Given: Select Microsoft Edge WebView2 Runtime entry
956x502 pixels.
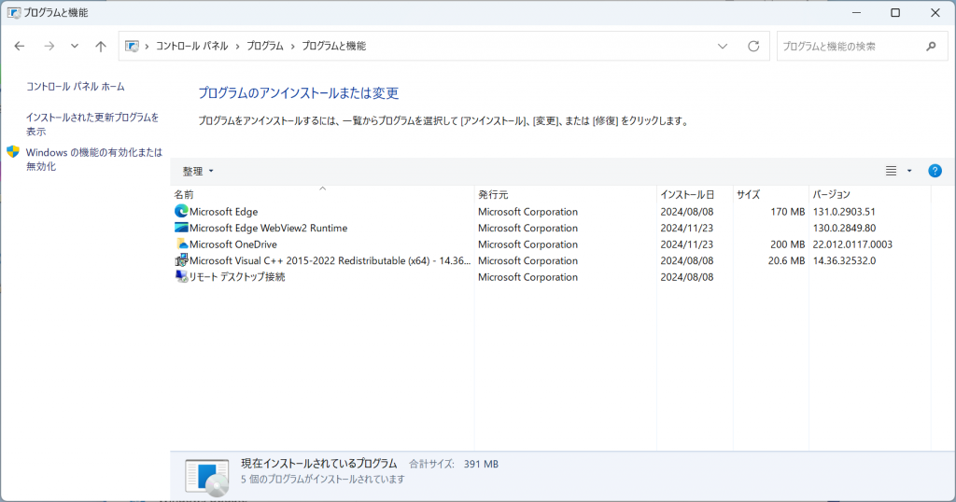Looking at the screenshot, I should tap(268, 228).
